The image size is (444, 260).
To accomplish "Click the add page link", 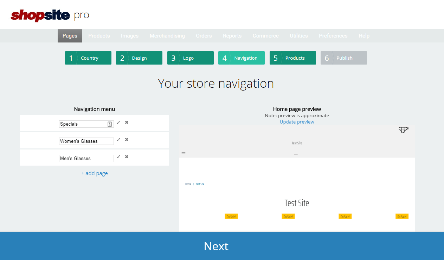I will coord(95,173).
